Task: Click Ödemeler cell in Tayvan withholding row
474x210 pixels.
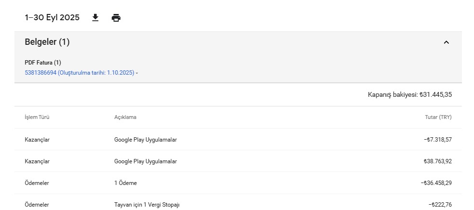Action: click(x=37, y=205)
